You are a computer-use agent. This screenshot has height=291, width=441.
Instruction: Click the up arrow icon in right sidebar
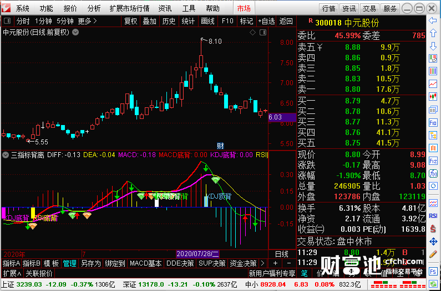[433, 33]
